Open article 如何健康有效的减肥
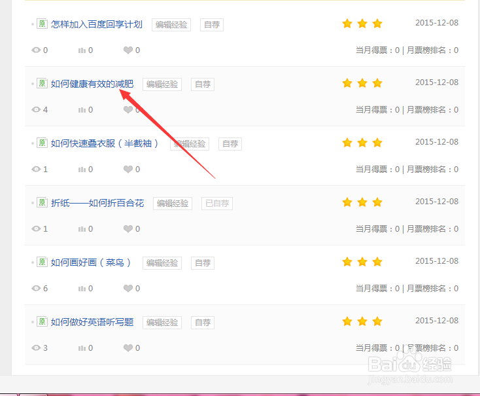Image resolution: width=480 pixels, height=396 pixels. 92,84
